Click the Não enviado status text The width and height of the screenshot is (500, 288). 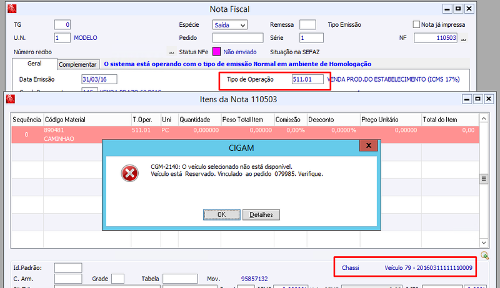point(240,52)
